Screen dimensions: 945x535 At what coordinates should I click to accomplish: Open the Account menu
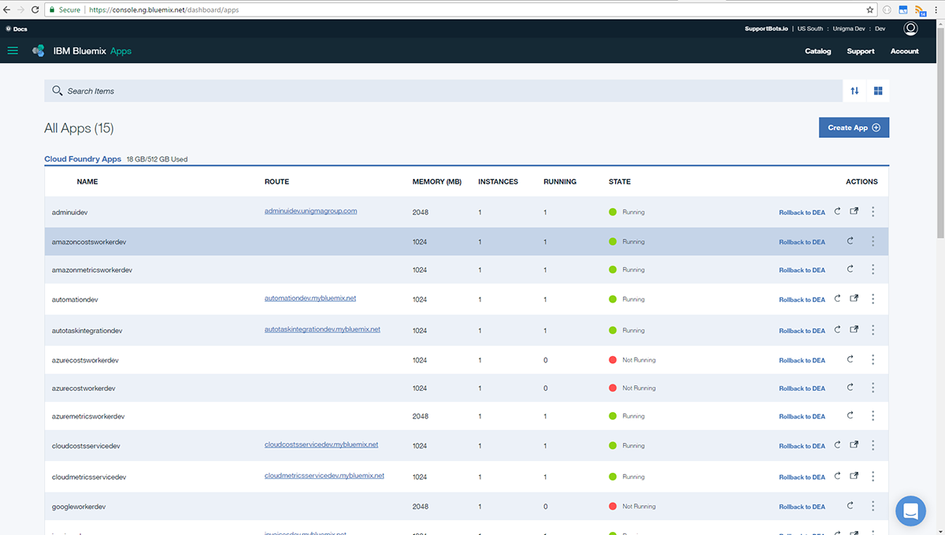tap(904, 51)
